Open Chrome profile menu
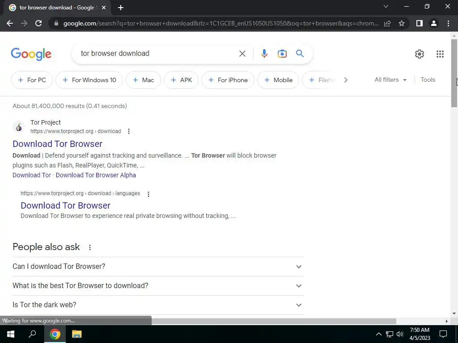This screenshot has width=458, height=343. [434, 23]
